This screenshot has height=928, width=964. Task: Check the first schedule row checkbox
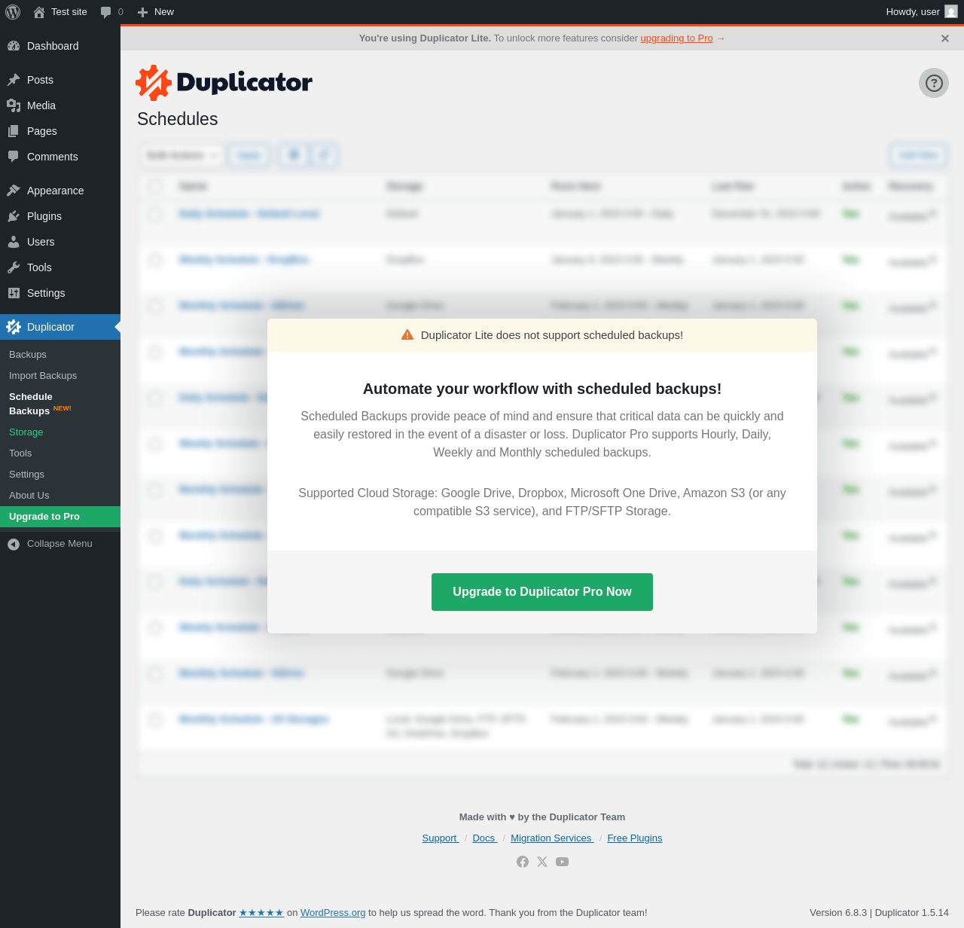tap(155, 215)
